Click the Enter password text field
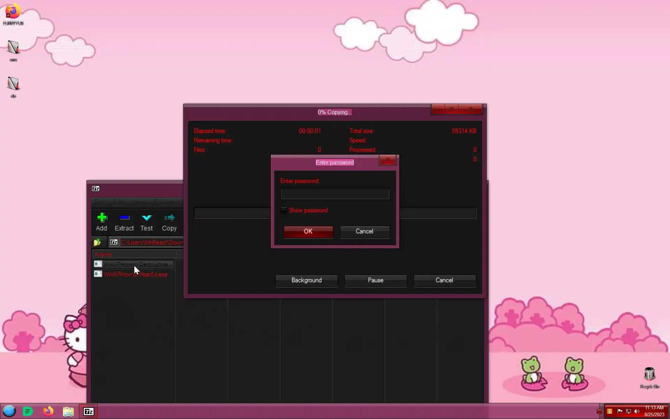 [x=335, y=194]
